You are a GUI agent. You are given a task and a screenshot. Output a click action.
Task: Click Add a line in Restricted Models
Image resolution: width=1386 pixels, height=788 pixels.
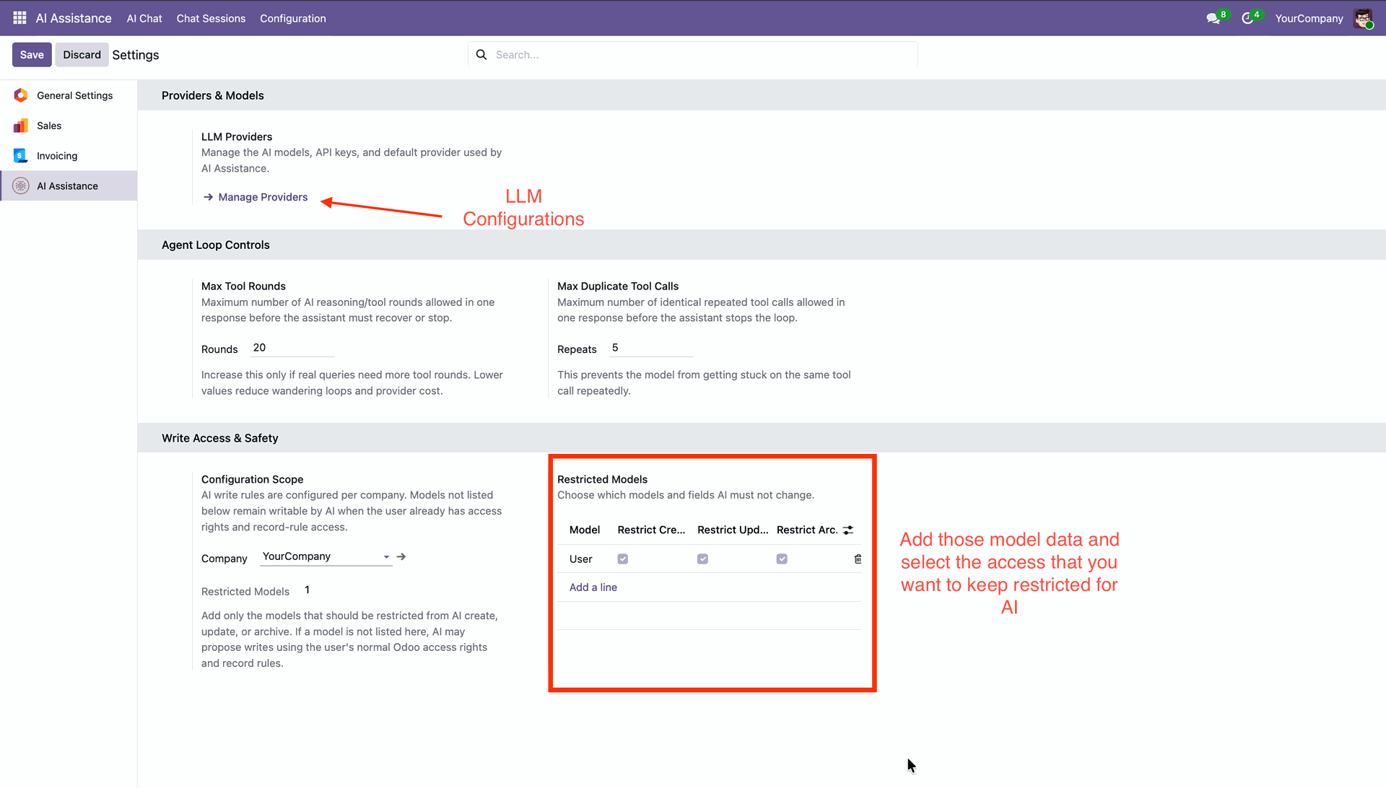click(593, 587)
